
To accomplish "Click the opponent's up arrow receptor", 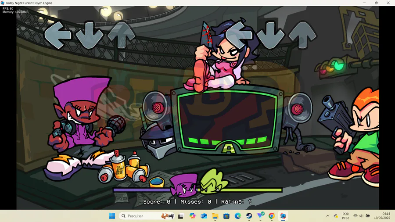I will [x=121, y=35].
